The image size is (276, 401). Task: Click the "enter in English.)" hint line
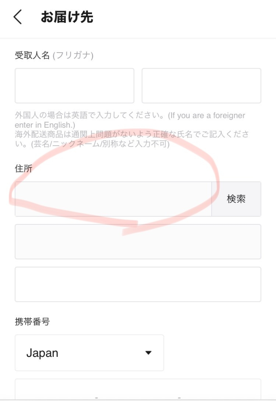point(45,125)
